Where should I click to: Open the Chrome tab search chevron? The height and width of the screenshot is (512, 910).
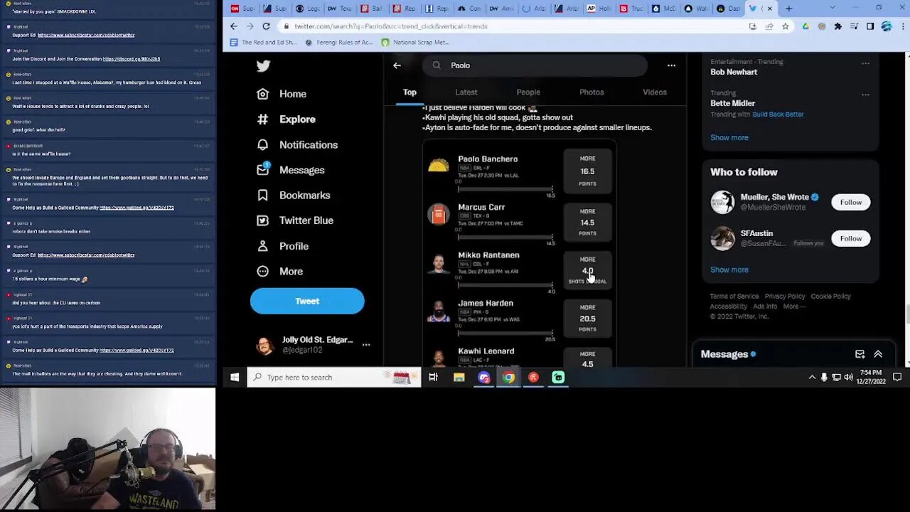coord(833,9)
